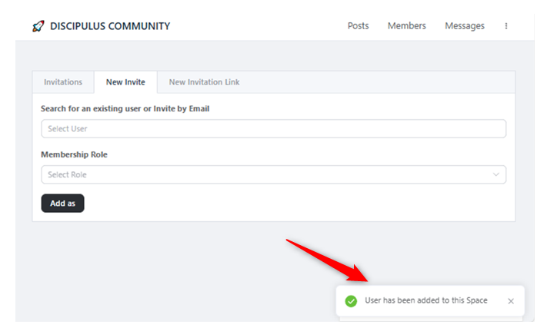This screenshot has height=328, width=547.
Task: Dismiss the user added notification
Action: 511,301
